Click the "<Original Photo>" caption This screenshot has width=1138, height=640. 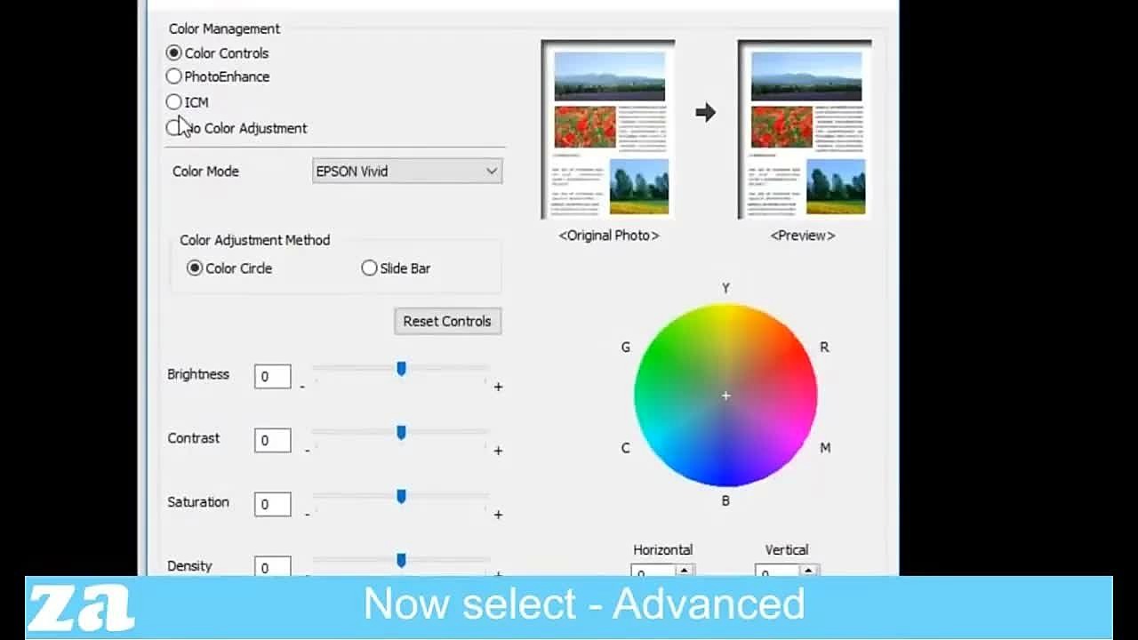609,236
